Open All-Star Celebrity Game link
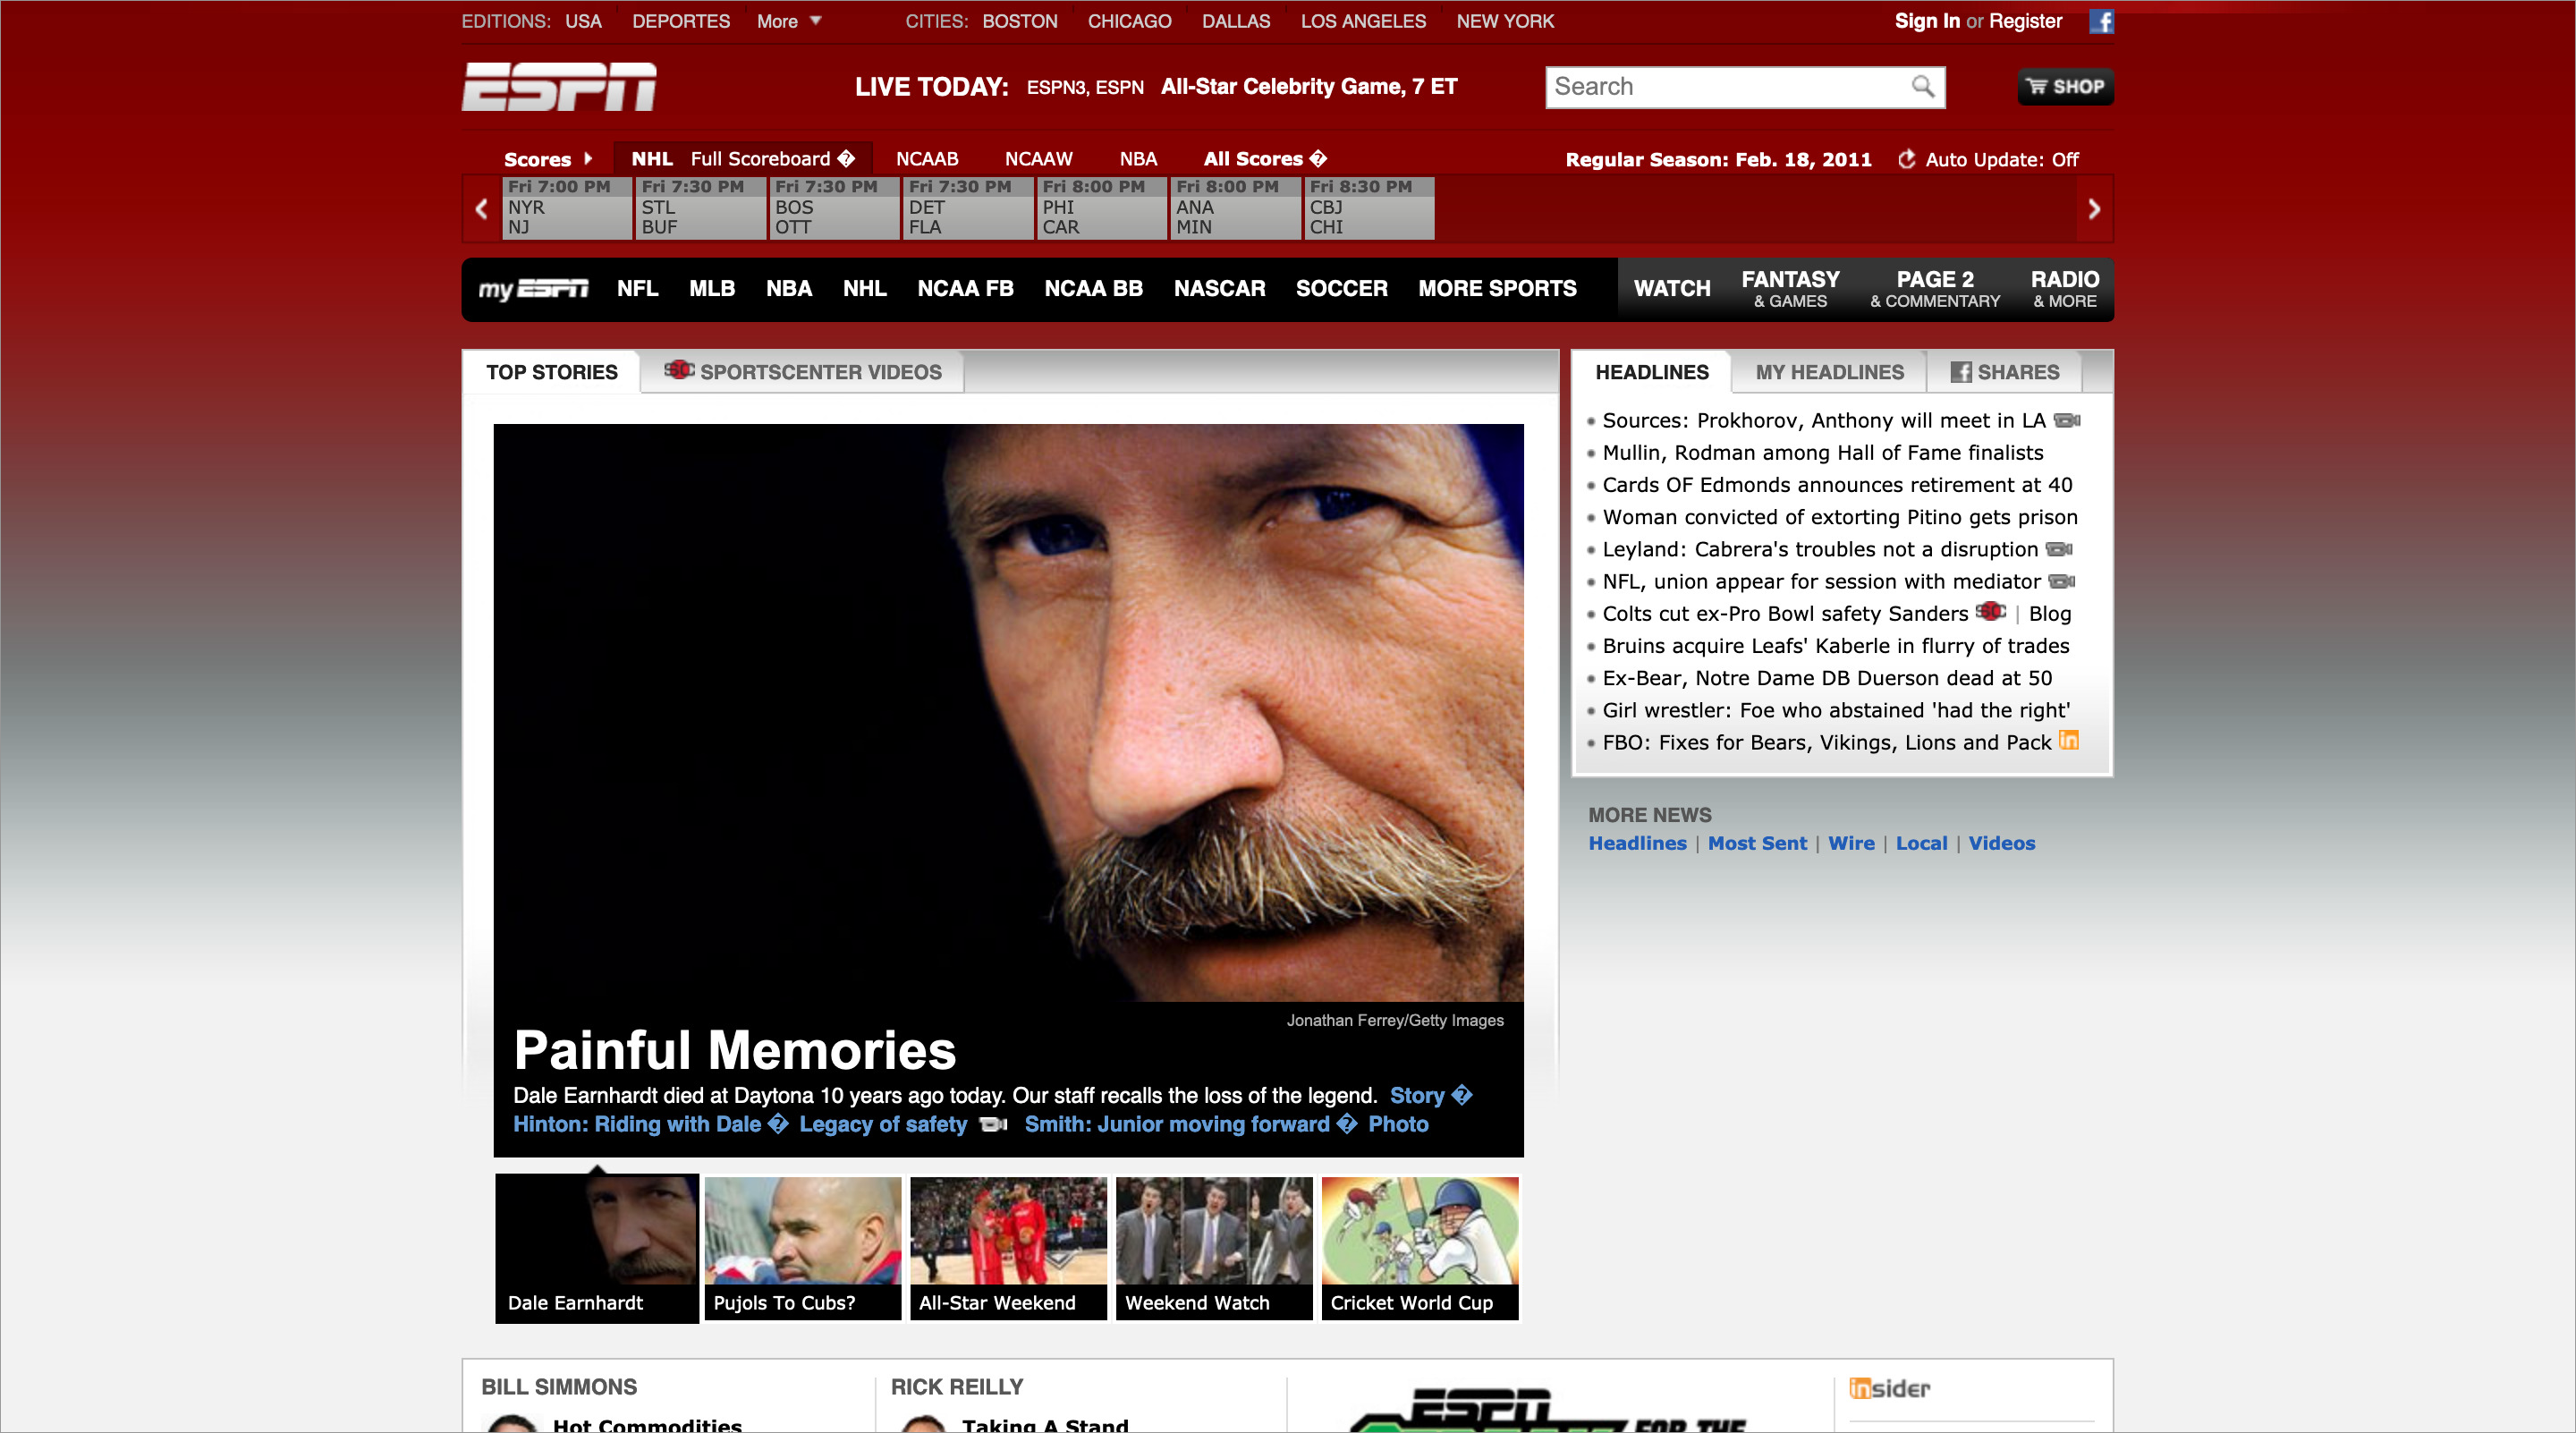The image size is (2576, 1433). 1309,87
